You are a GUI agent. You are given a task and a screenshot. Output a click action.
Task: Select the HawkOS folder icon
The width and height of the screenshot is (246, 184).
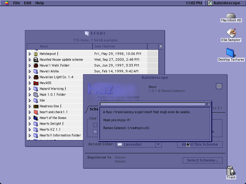coord(36,83)
